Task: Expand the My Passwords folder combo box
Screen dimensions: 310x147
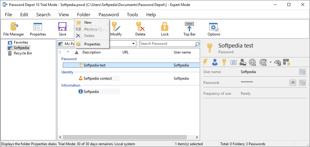Action: pos(134,44)
